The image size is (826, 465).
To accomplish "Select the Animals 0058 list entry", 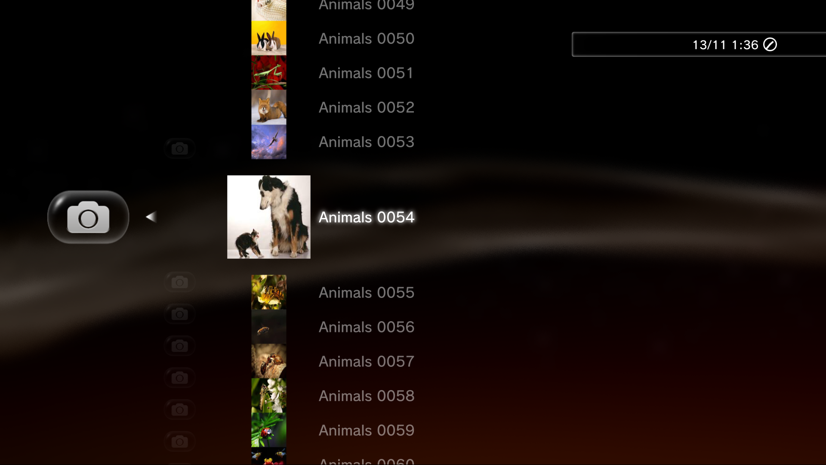I will [x=367, y=396].
